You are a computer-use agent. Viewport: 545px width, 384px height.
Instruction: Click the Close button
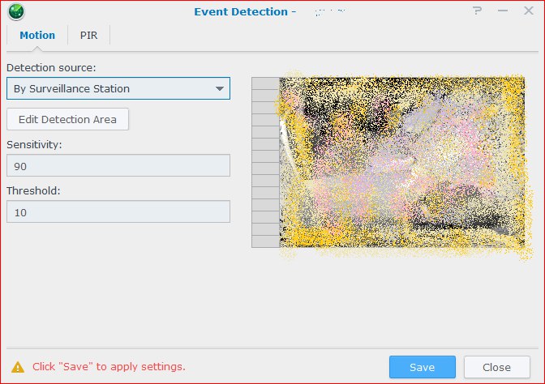(496, 367)
